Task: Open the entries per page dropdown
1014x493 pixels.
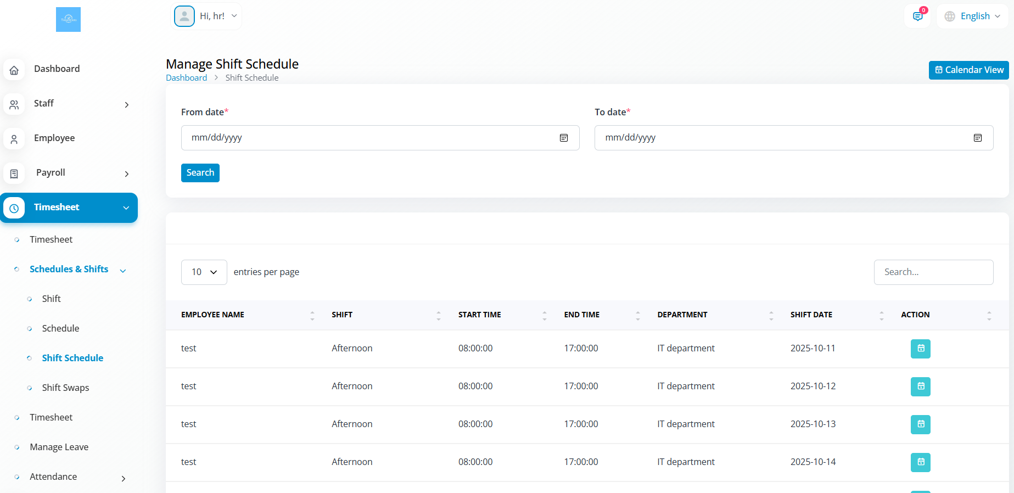Action: (204, 272)
